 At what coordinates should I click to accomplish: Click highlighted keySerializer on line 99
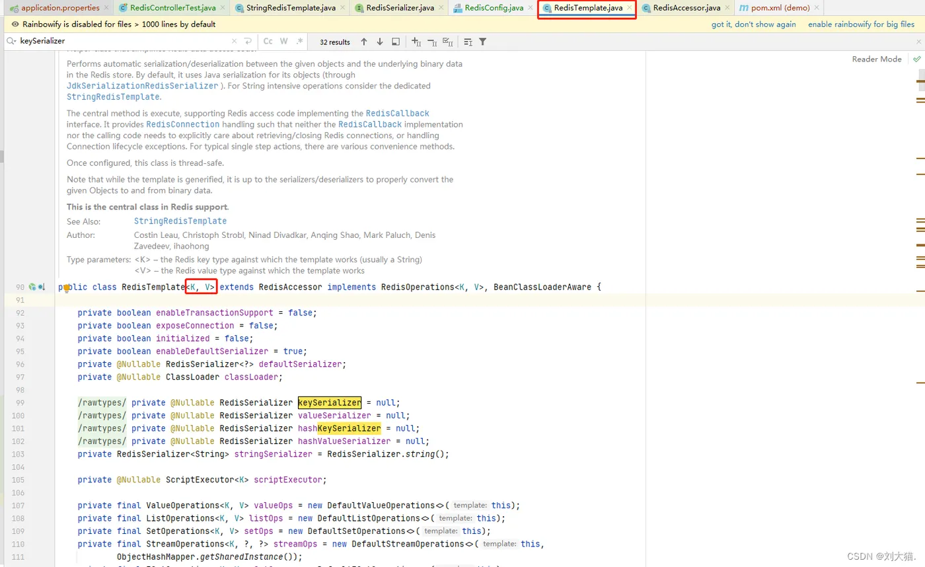pos(330,402)
